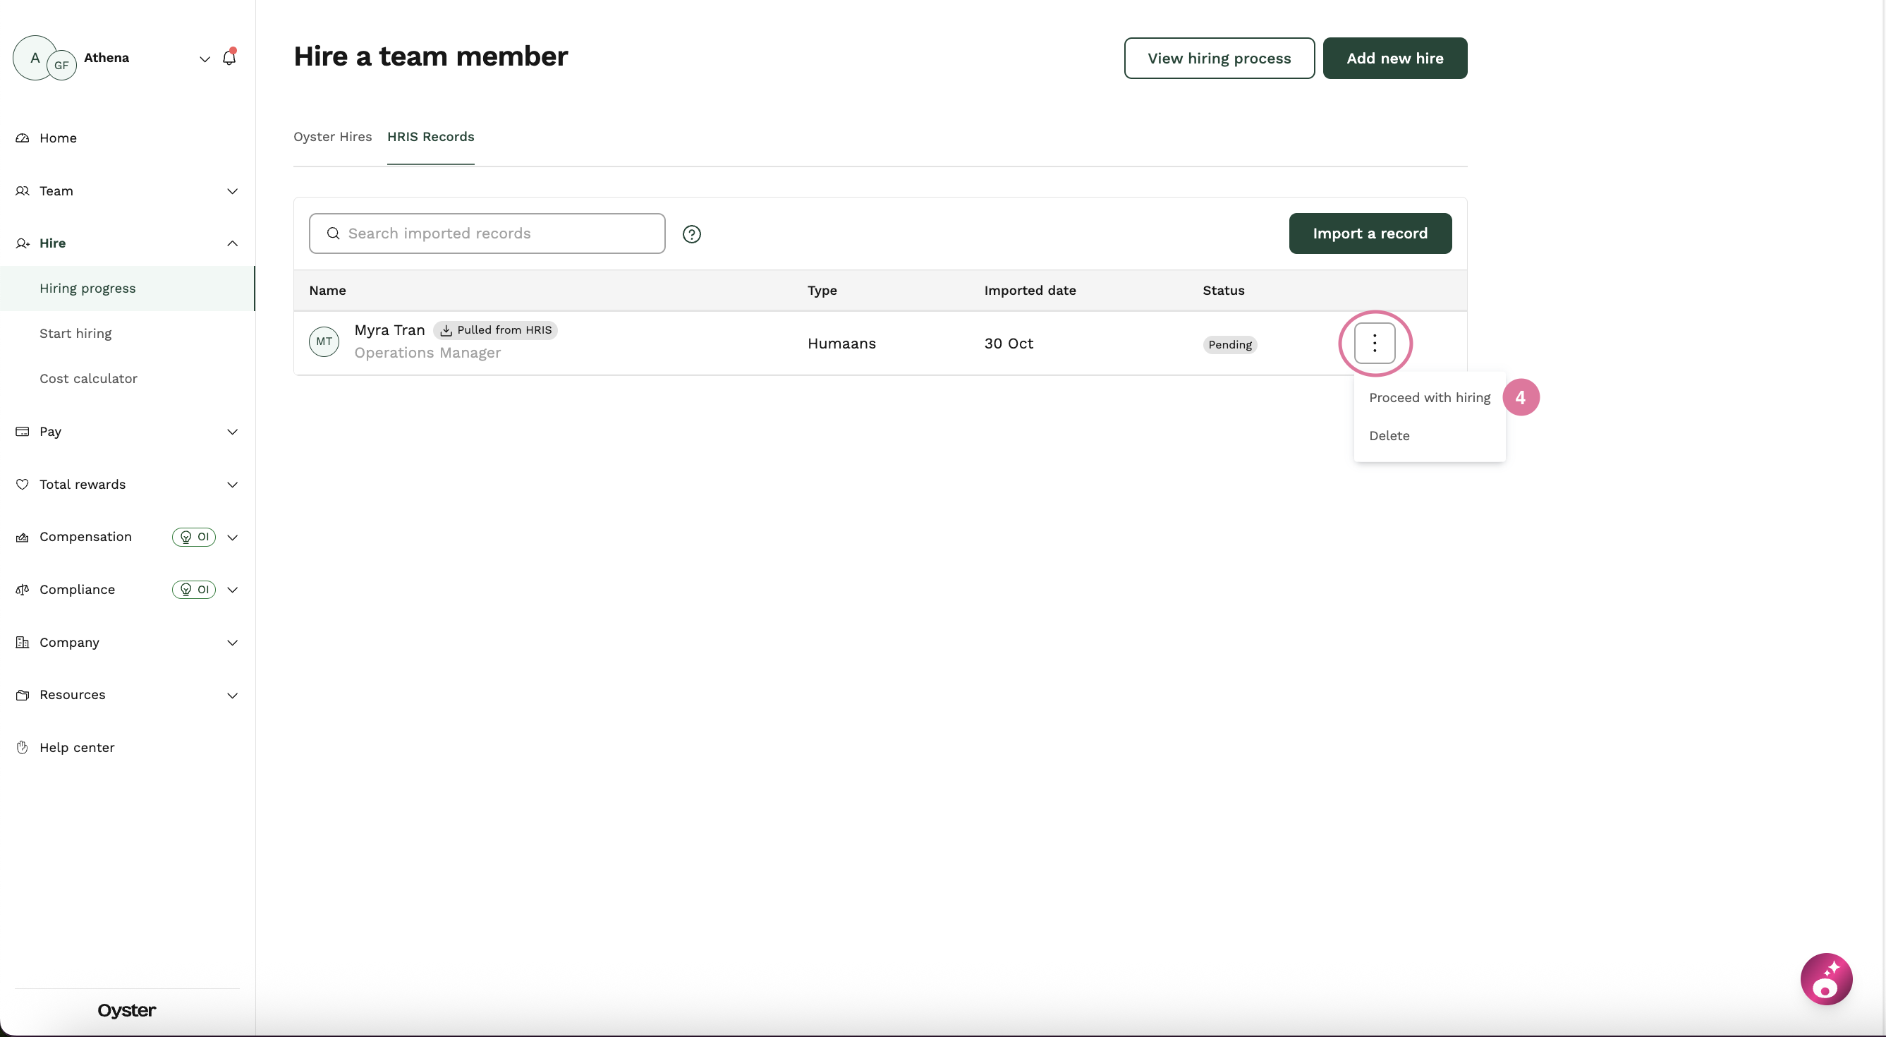Go to Home in sidebar
This screenshot has height=1037, width=1886.
(58, 138)
